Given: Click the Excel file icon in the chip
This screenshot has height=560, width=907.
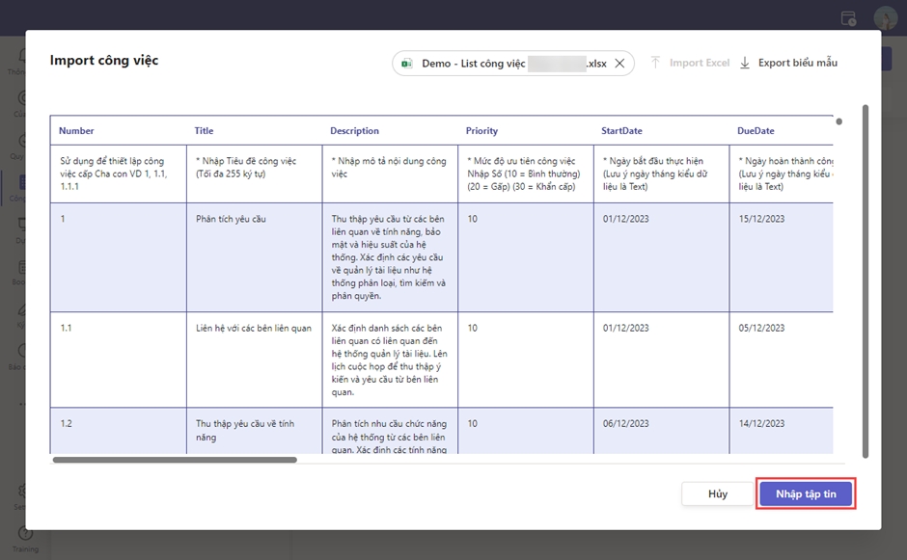Looking at the screenshot, I should pyautogui.click(x=407, y=64).
